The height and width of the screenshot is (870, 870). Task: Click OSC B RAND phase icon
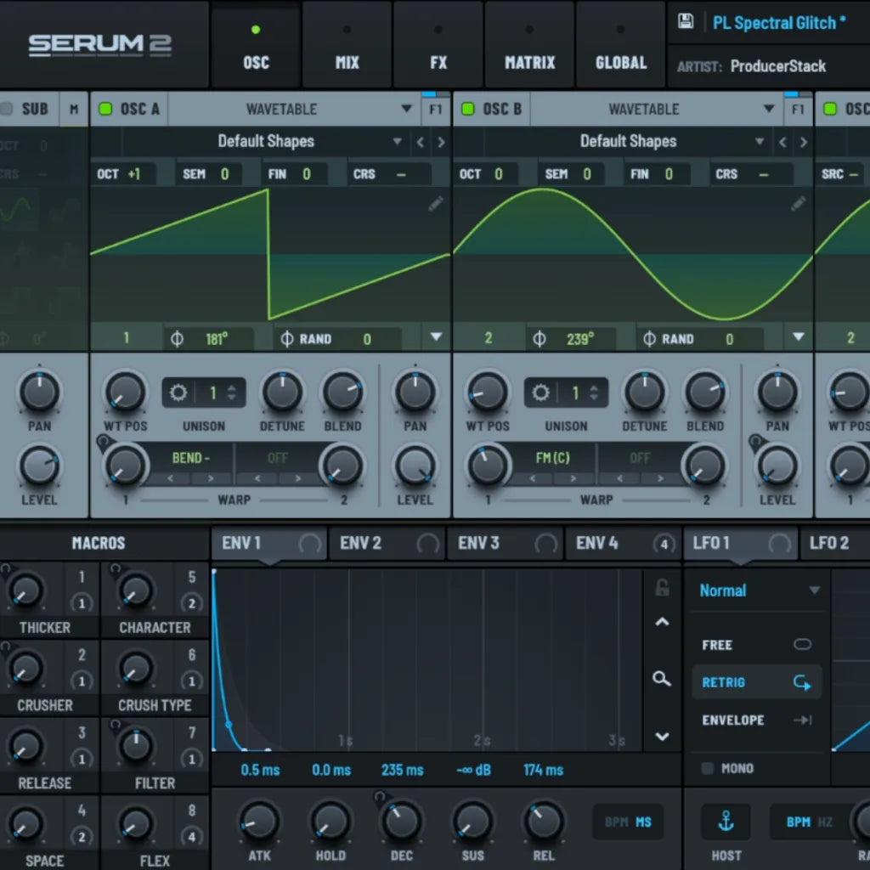649,338
